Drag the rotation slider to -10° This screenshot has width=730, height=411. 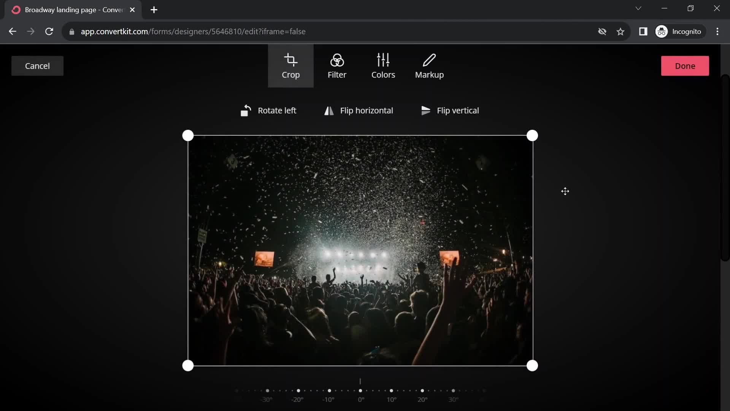[x=329, y=390]
